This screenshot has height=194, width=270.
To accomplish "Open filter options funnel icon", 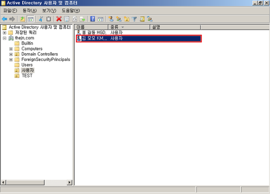I will click(134, 19).
